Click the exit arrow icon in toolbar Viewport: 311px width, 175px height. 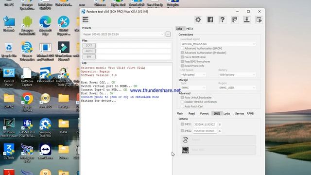(x=259, y=19)
